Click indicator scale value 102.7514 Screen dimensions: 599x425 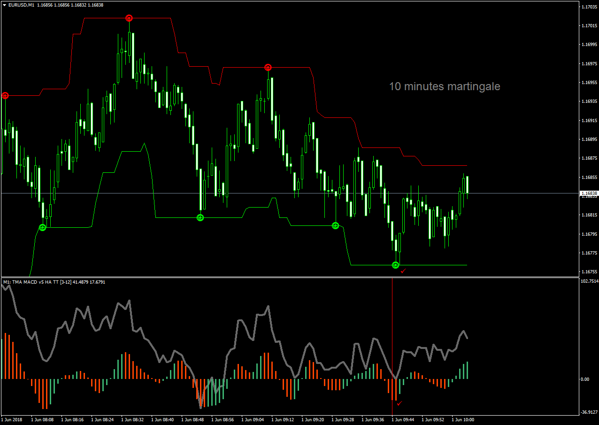point(589,281)
